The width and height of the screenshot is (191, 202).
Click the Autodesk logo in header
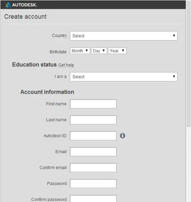point(21,5)
